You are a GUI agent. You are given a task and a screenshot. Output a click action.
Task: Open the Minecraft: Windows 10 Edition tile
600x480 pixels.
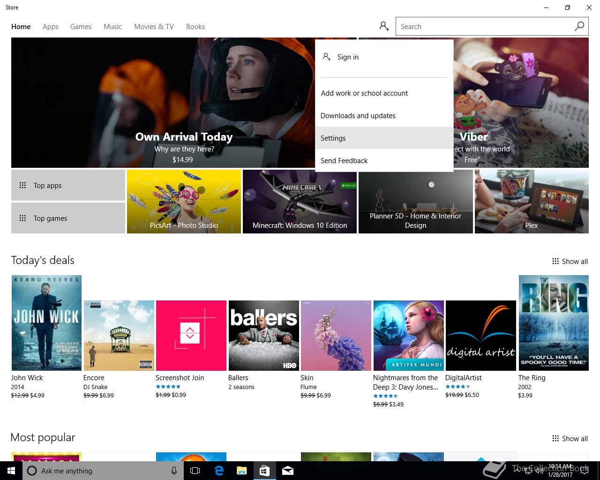(300, 202)
